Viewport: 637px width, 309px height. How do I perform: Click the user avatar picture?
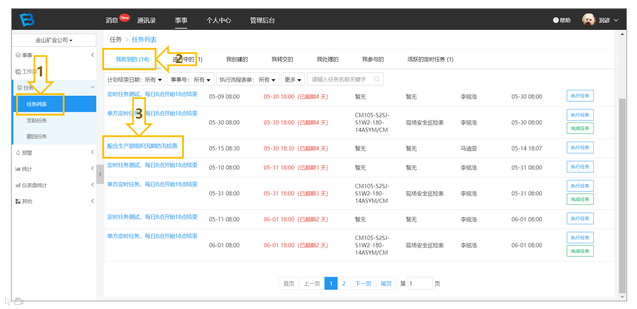tap(589, 20)
